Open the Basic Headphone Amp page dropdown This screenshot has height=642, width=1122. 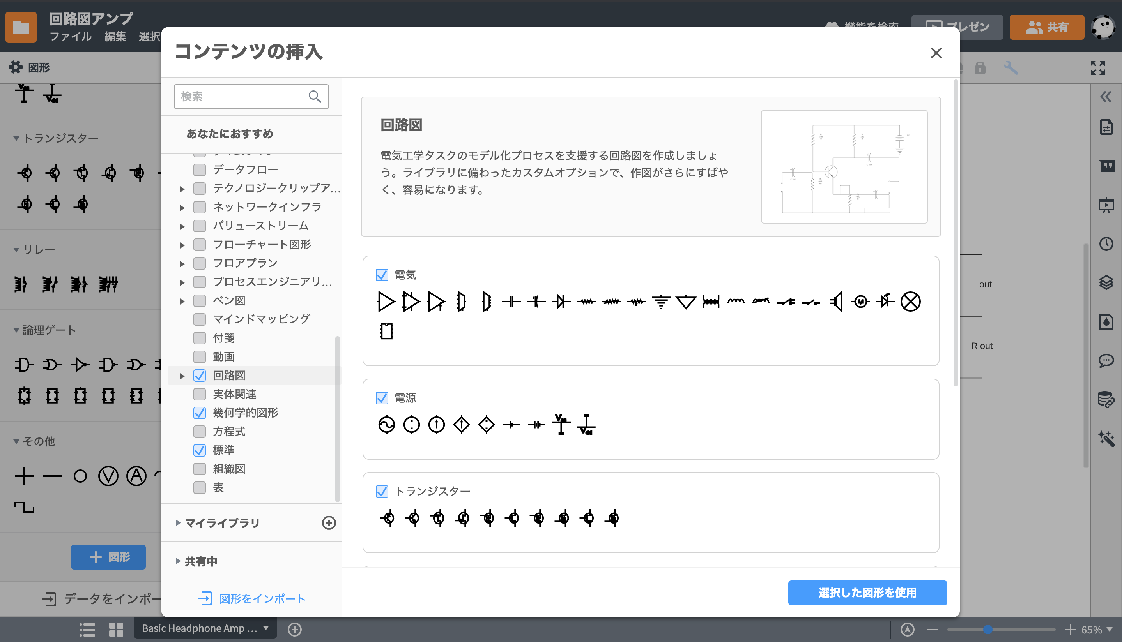coord(265,628)
